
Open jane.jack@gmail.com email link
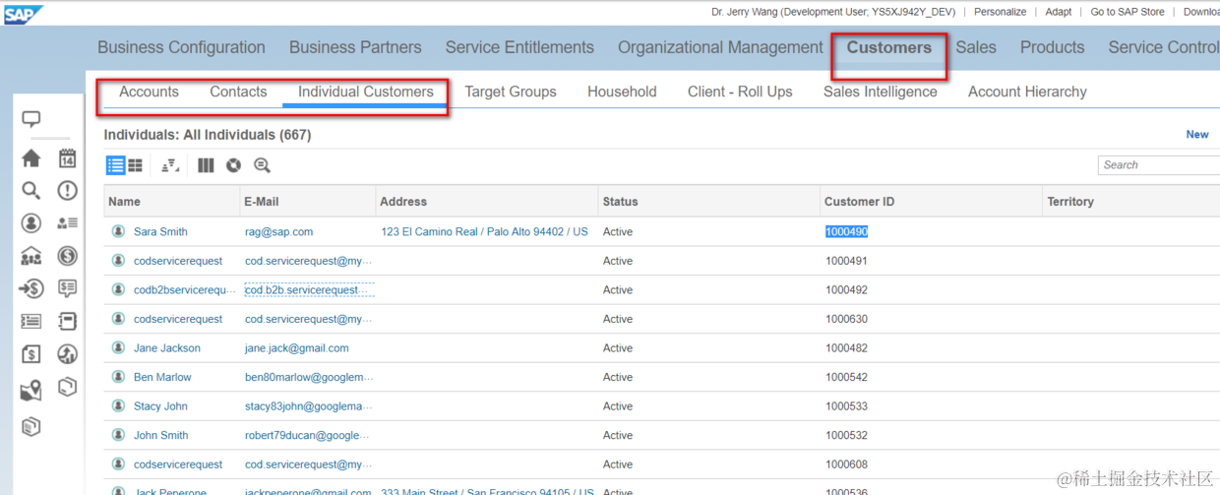(296, 348)
